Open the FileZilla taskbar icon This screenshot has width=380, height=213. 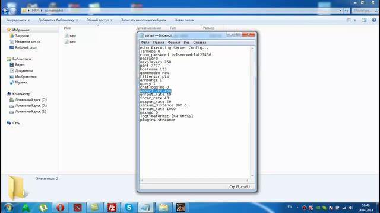(112, 208)
